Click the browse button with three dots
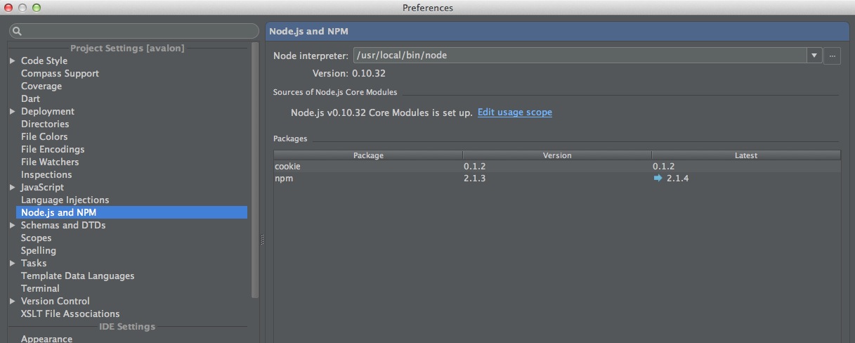The image size is (855, 343). click(832, 56)
